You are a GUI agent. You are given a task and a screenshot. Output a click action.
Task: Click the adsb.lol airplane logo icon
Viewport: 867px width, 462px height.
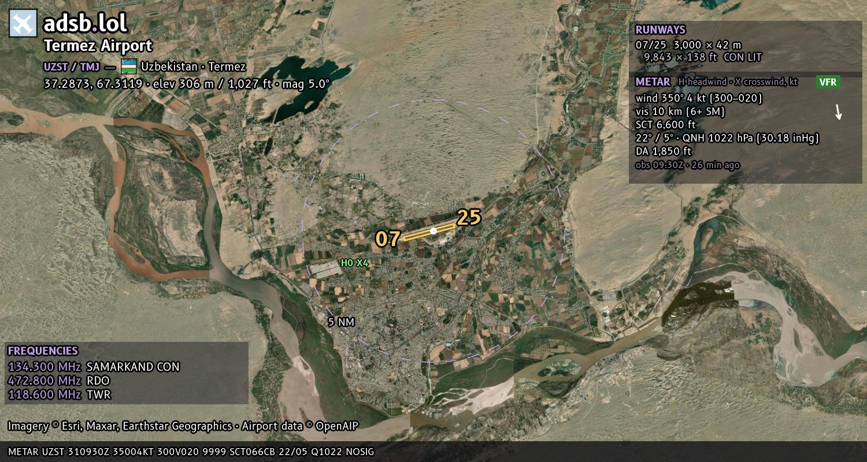(x=23, y=24)
